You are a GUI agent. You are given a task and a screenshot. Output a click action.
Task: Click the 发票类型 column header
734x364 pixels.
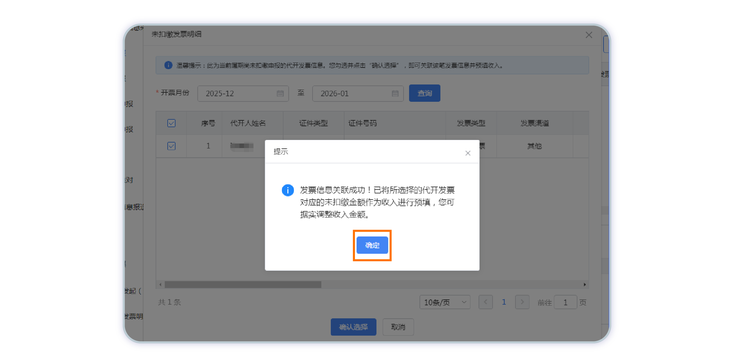coord(471,123)
